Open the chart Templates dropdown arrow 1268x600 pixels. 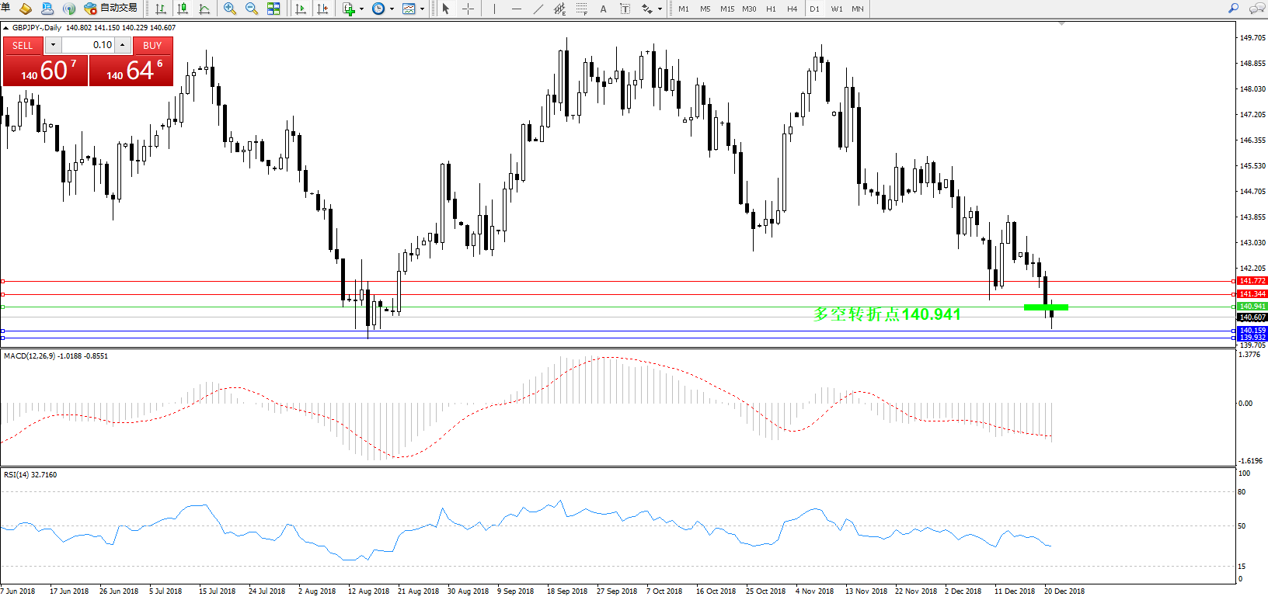[x=422, y=9]
